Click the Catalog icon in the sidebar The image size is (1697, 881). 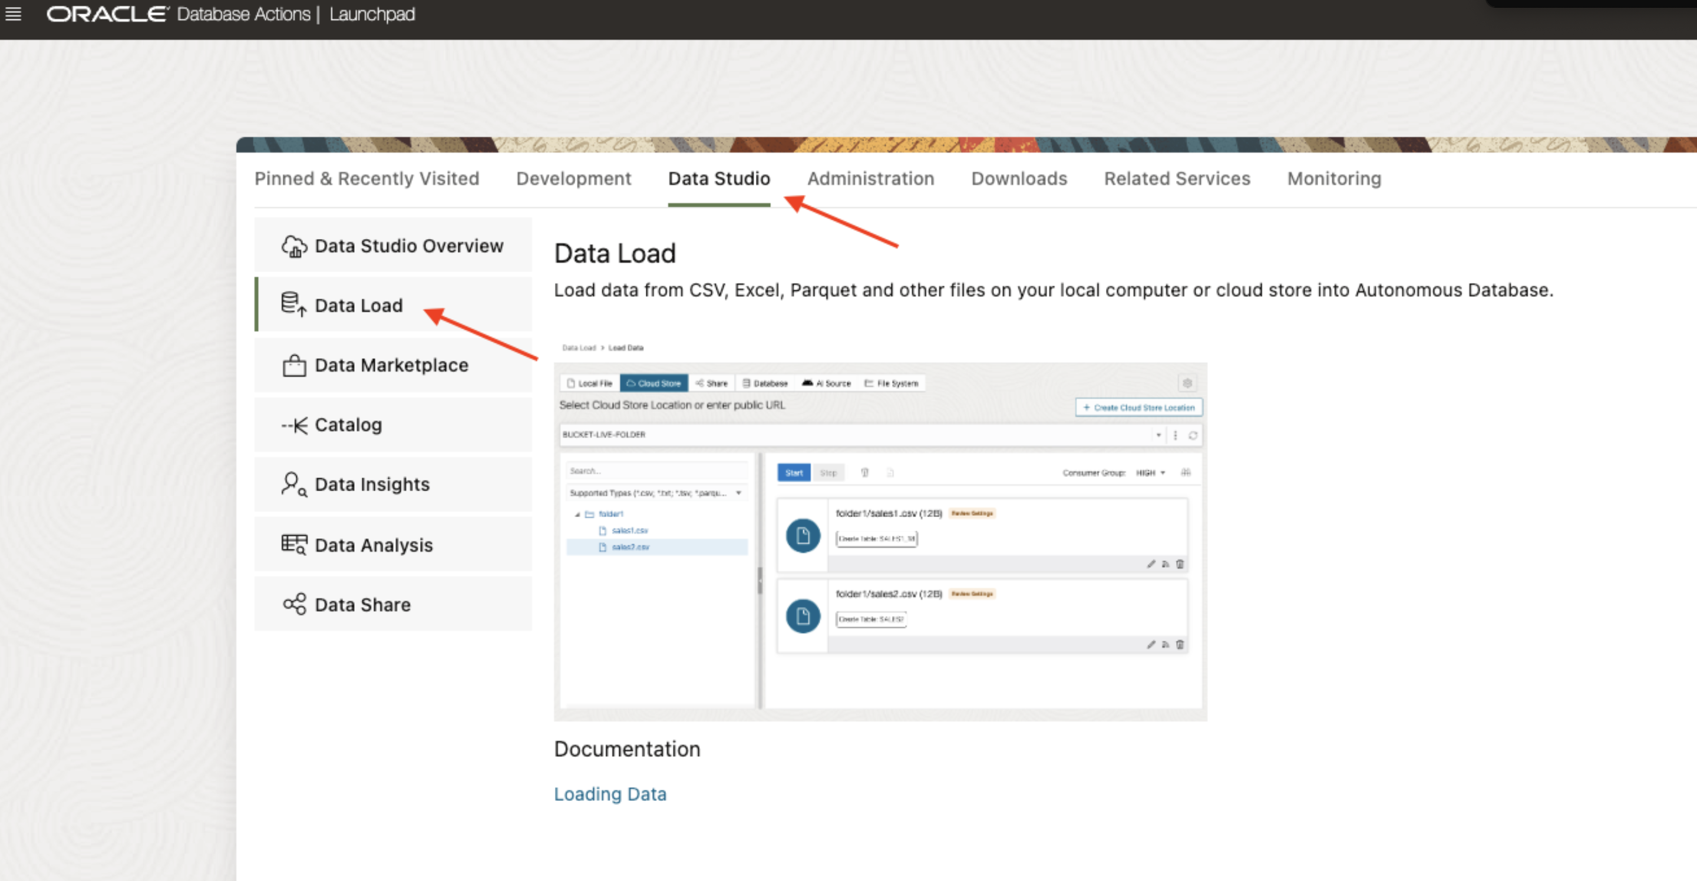pos(294,425)
